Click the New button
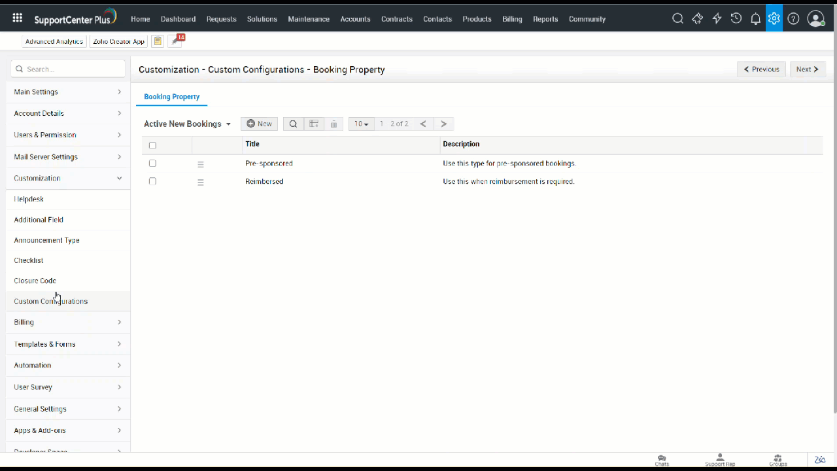837x471 pixels. [259, 124]
